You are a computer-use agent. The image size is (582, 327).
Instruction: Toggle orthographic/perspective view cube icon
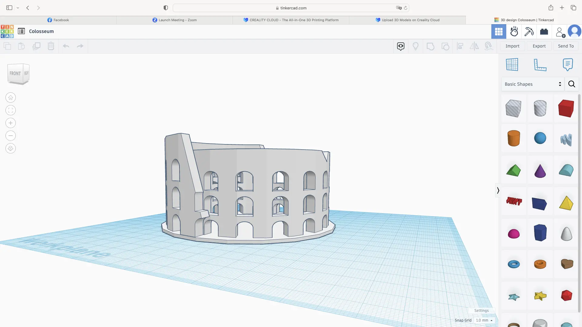tap(11, 148)
